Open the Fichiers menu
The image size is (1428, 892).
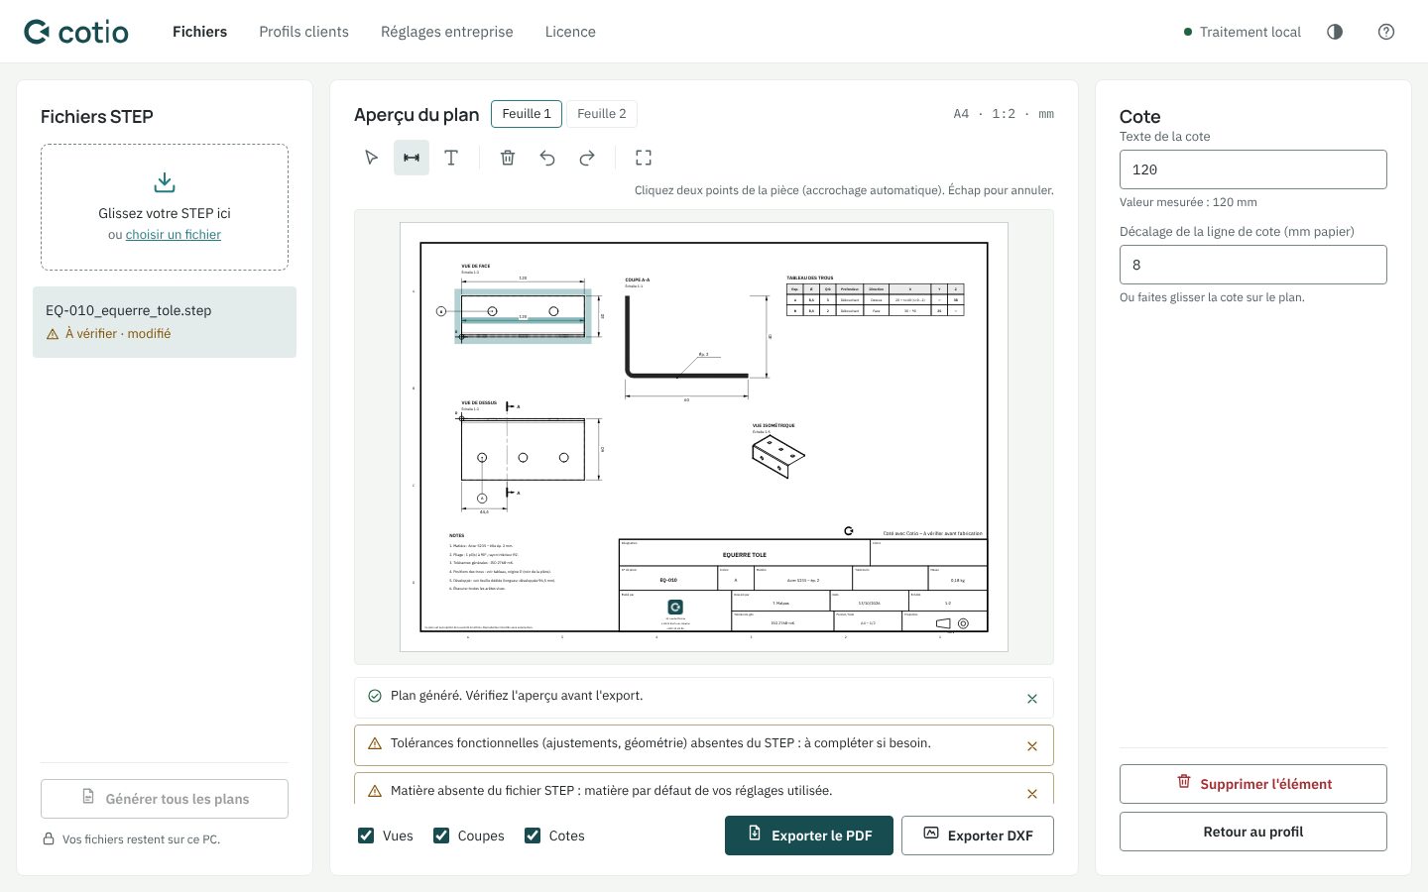click(x=199, y=32)
